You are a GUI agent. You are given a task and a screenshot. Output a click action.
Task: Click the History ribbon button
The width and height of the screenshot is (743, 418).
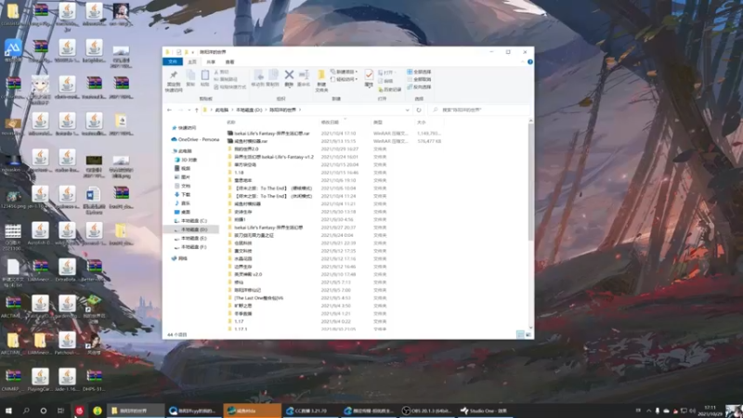pyautogui.click(x=389, y=89)
